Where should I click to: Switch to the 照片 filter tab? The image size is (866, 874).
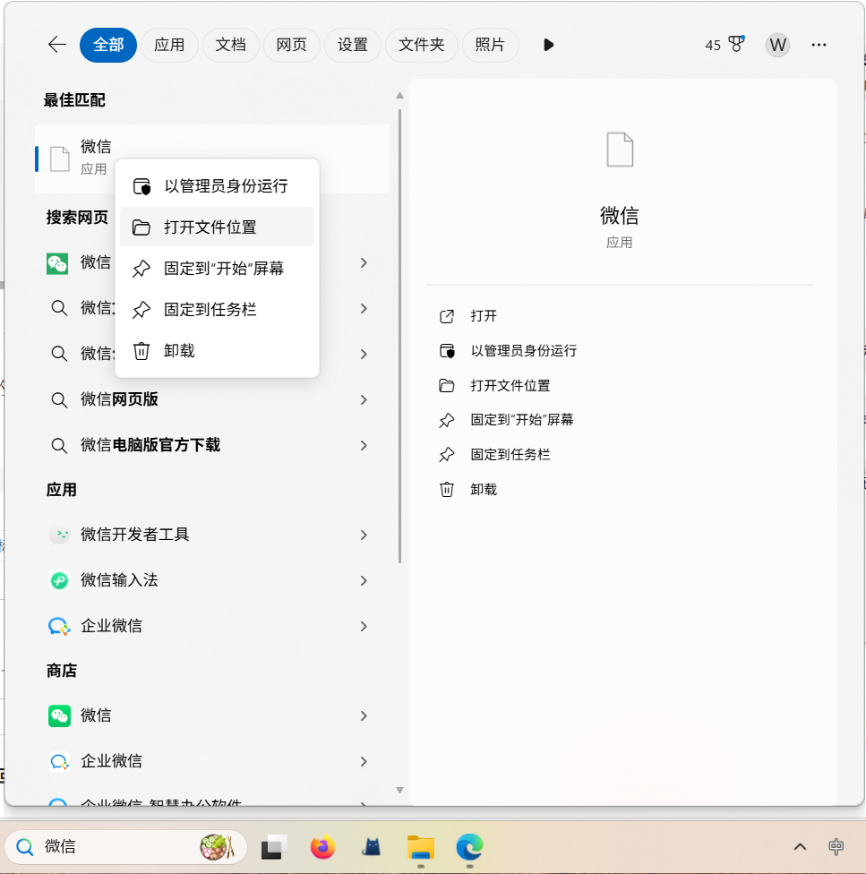490,45
